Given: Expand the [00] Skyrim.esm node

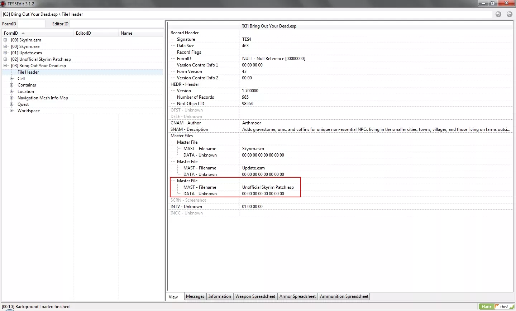Looking at the screenshot, I should (x=5, y=40).
